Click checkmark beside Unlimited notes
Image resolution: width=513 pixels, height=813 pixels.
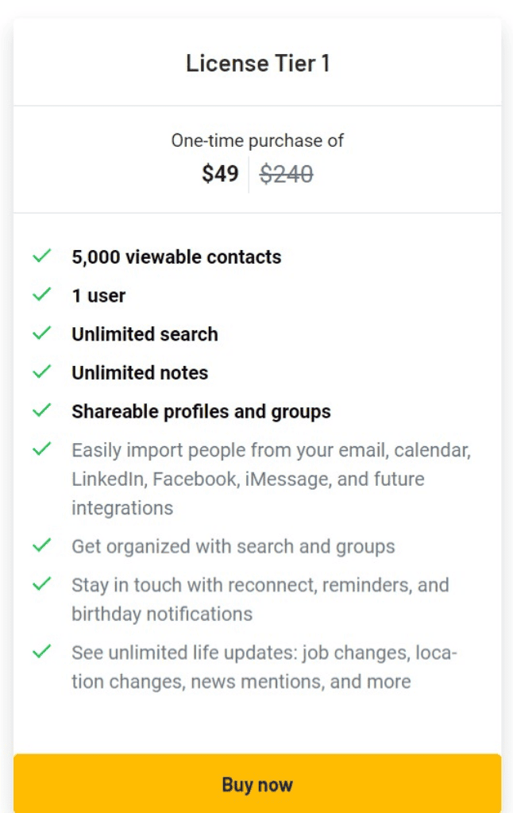(x=41, y=372)
